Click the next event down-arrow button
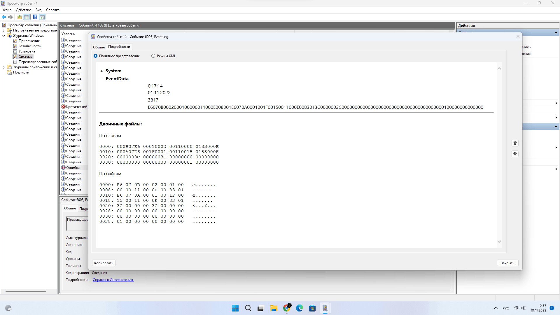Screen dimensions: 560x315 pos(515,154)
